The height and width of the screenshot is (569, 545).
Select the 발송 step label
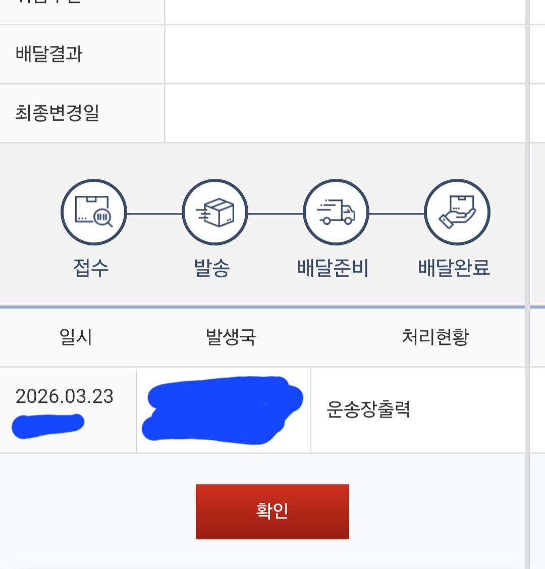[x=212, y=268]
